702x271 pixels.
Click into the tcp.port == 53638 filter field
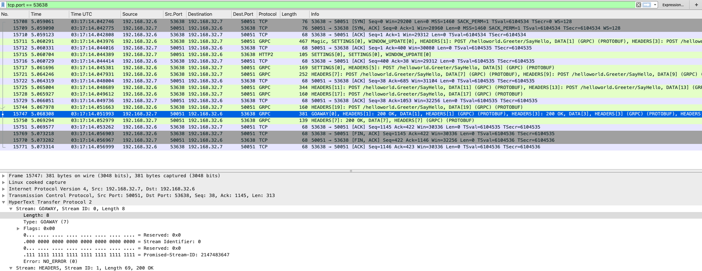[321, 5]
